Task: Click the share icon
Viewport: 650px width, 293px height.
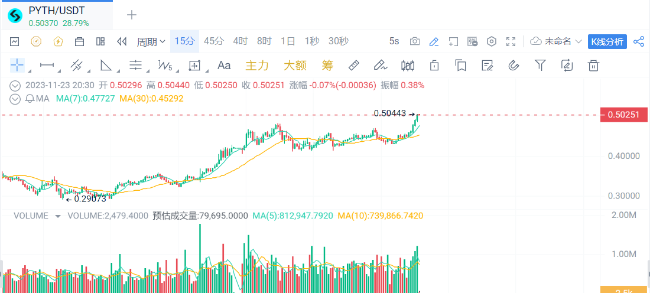Action: [639, 41]
